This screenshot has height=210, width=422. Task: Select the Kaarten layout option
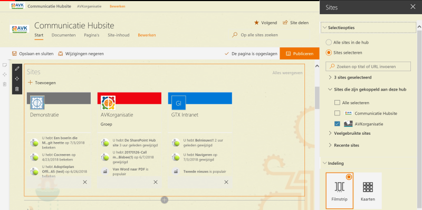tap(368, 191)
